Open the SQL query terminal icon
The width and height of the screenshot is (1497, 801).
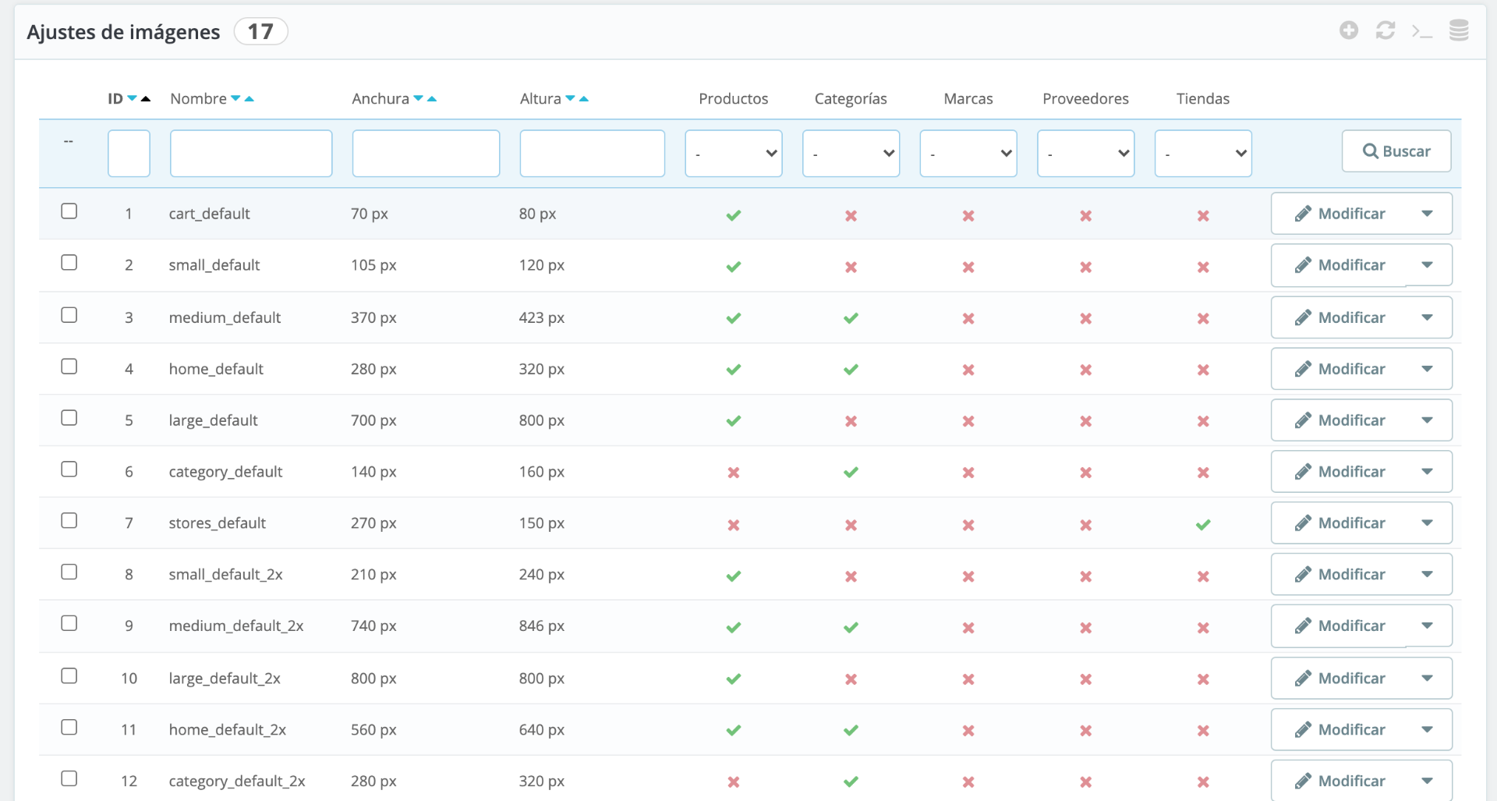pos(1422,31)
